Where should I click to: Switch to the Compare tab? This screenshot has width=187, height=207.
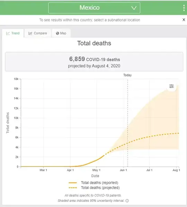pyautogui.click(x=38, y=33)
